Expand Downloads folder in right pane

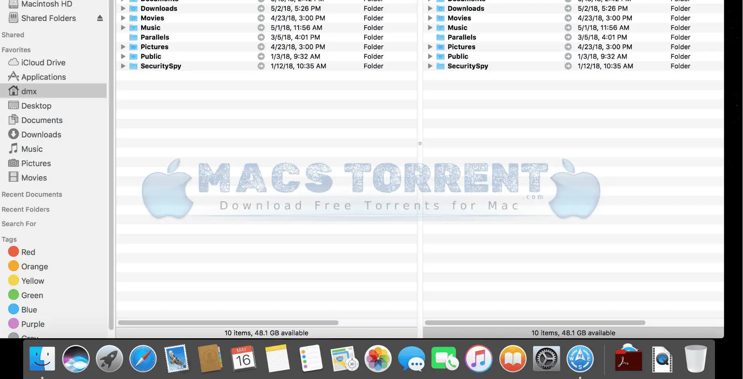tap(430, 9)
